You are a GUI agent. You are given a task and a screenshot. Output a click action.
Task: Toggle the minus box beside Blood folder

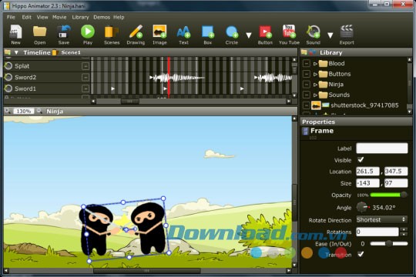pos(306,63)
